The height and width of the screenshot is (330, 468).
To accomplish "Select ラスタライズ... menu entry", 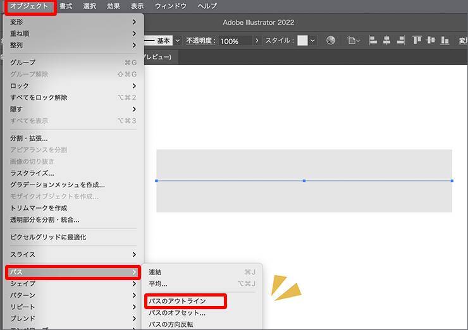I will (32, 173).
